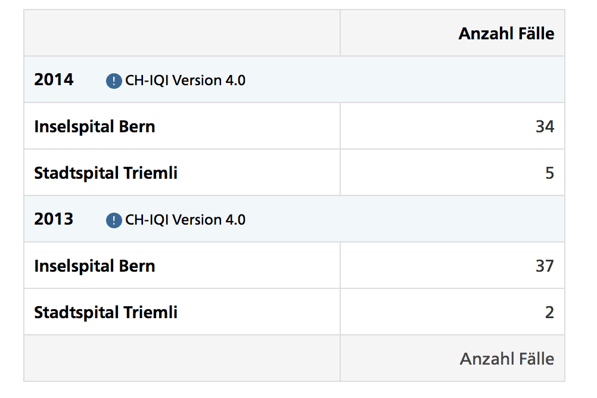This screenshot has height=398, width=597.
Task: Click the value 37 for Inselspital Bern
Action: click(545, 266)
